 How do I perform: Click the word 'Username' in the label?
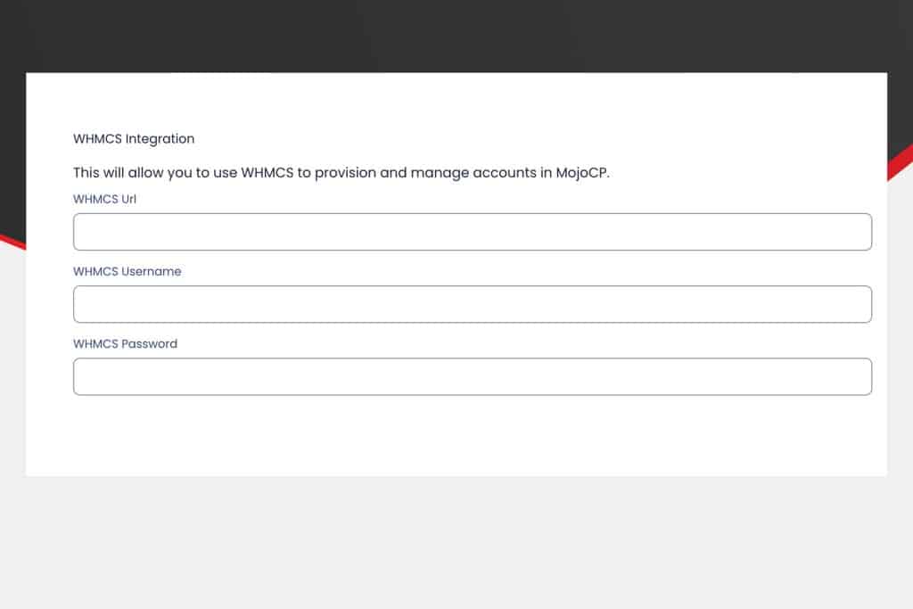click(152, 271)
